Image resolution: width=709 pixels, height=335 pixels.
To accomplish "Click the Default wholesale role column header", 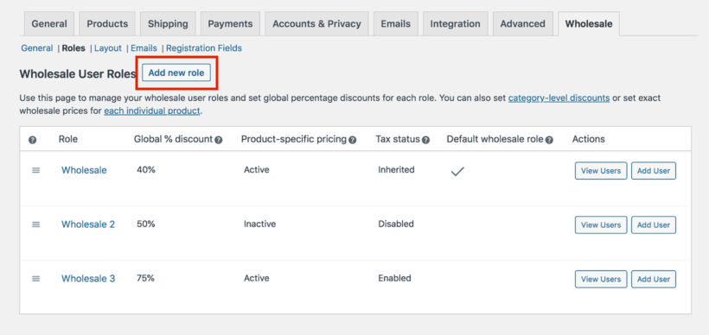I will [495, 139].
